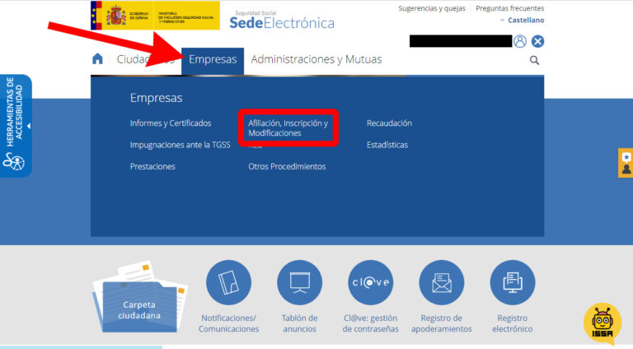This screenshot has height=349, width=633.
Task: Expand the Castellano language dropdown
Action: pyautogui.click(x=522, y=20)
